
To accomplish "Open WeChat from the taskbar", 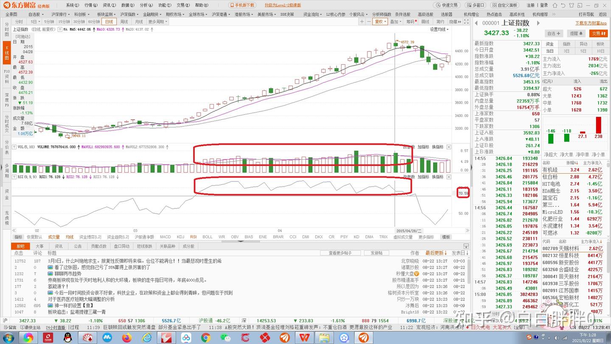I will [x=226, y=338].
